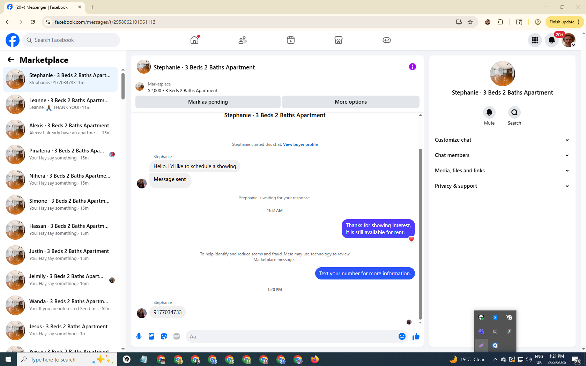Click the weather 19°C Clear widget
The width and height of the screenshot is (586, 366).
coord(467,359)
